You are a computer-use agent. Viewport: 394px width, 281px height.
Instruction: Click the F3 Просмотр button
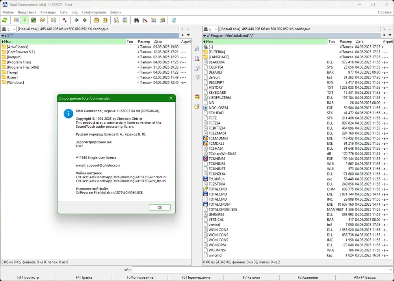28,277
